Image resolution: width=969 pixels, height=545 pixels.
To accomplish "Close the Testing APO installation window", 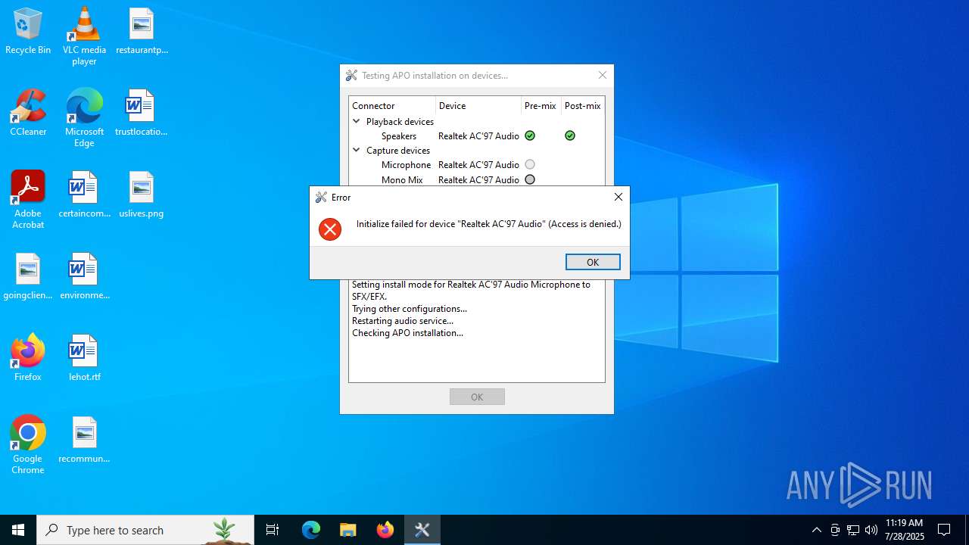I will click(603, 75).
